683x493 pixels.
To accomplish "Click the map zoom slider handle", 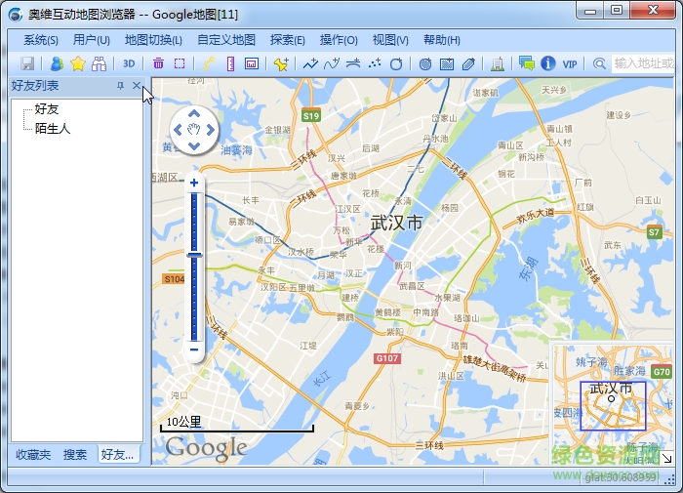I will click(194, 255).
